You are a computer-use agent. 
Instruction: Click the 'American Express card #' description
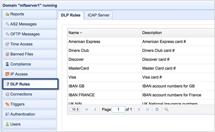tap(164, 41)
